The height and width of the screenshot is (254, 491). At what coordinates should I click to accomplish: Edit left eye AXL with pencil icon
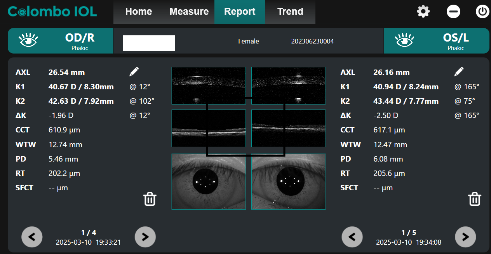[459, 71]
